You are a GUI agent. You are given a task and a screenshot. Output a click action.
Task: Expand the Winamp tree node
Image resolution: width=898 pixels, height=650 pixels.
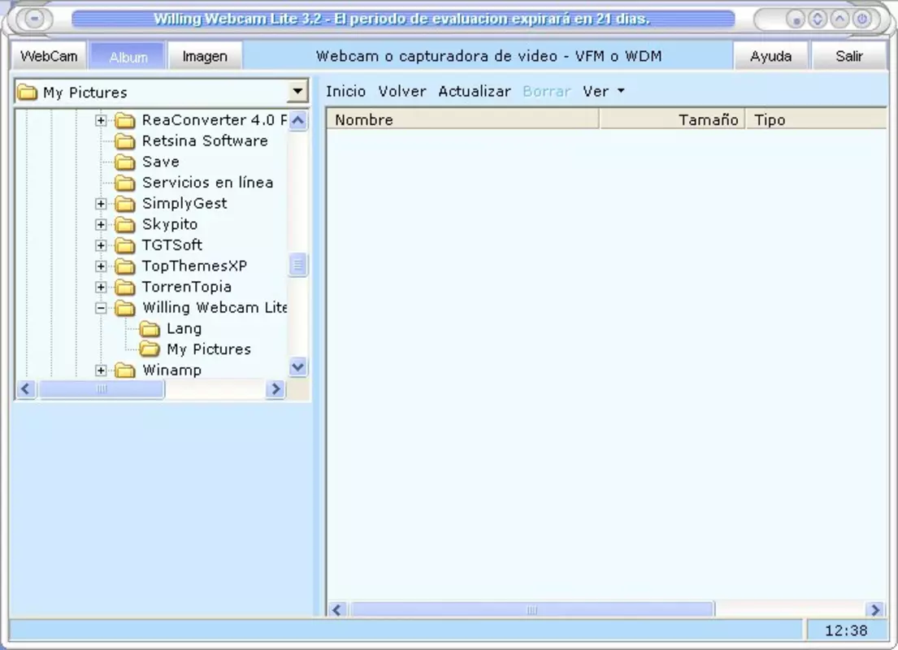click(101, 370)
